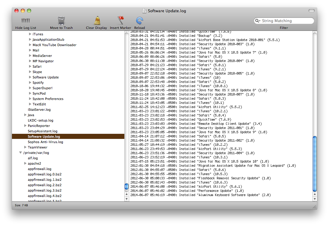Expand the Mail log folder
Image resolution: width=329 pixels, height=226 pixels.
(30, 50)
